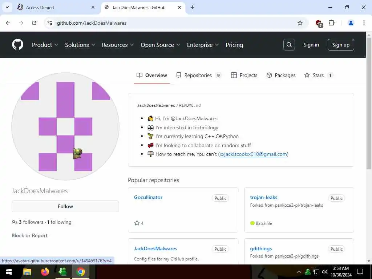Screen dimensions: 372x279
Task: Open the Windows notification center
Action: (360, 272)
